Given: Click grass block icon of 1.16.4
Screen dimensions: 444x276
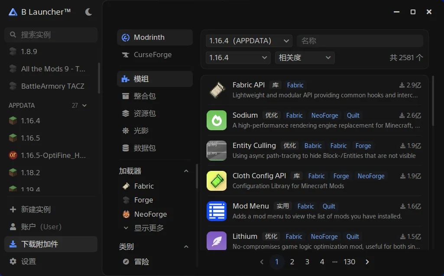Looking at the screenshot, I should tap(13, 121).
